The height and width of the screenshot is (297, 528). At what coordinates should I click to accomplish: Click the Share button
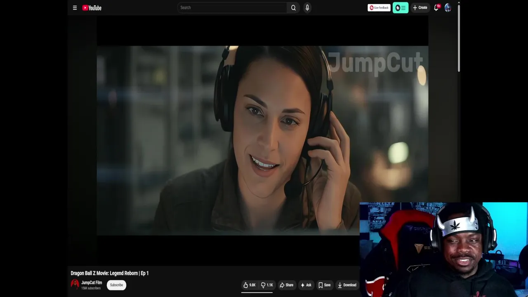pos(286,285)
